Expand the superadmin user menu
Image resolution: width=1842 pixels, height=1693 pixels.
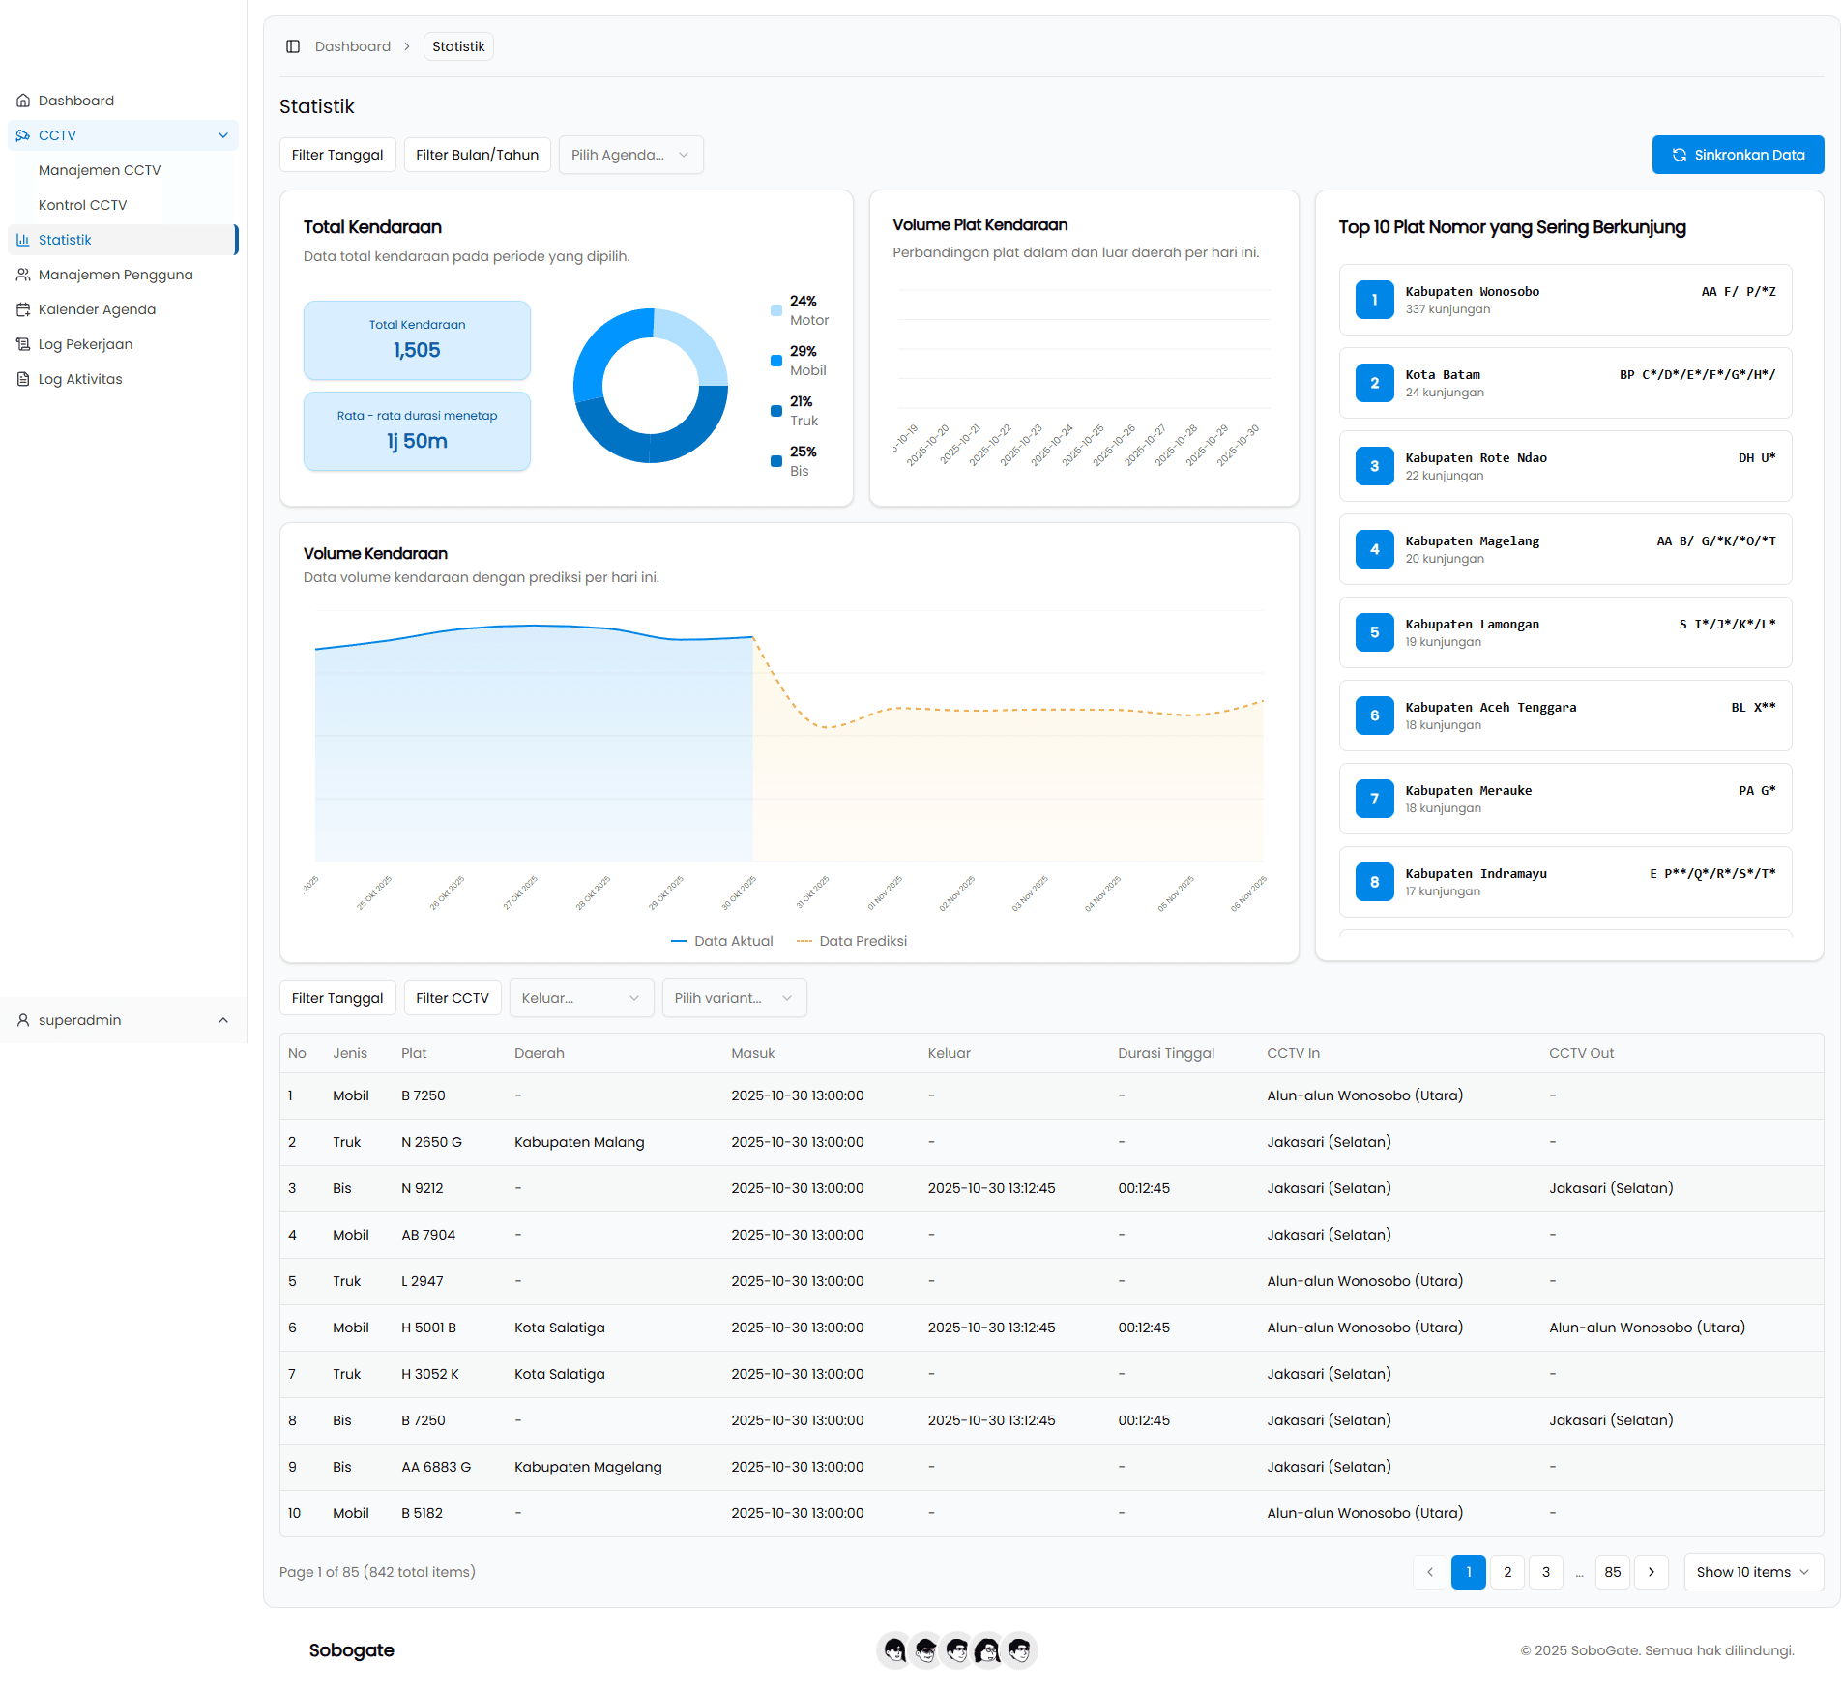pyautogui.click(x=123, y=1020)
